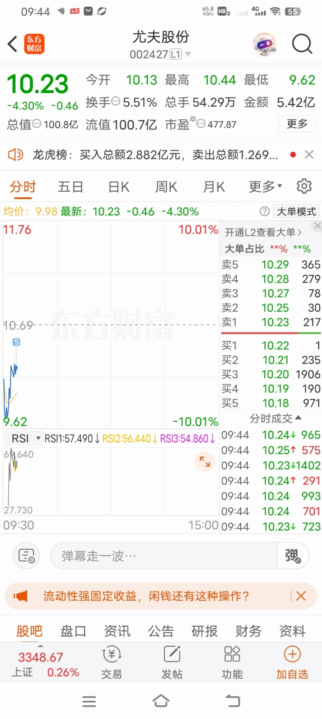Expand the 更多 chart period dropdown
This screenshot has width=322, height=719.
click(x=265, y=187)
